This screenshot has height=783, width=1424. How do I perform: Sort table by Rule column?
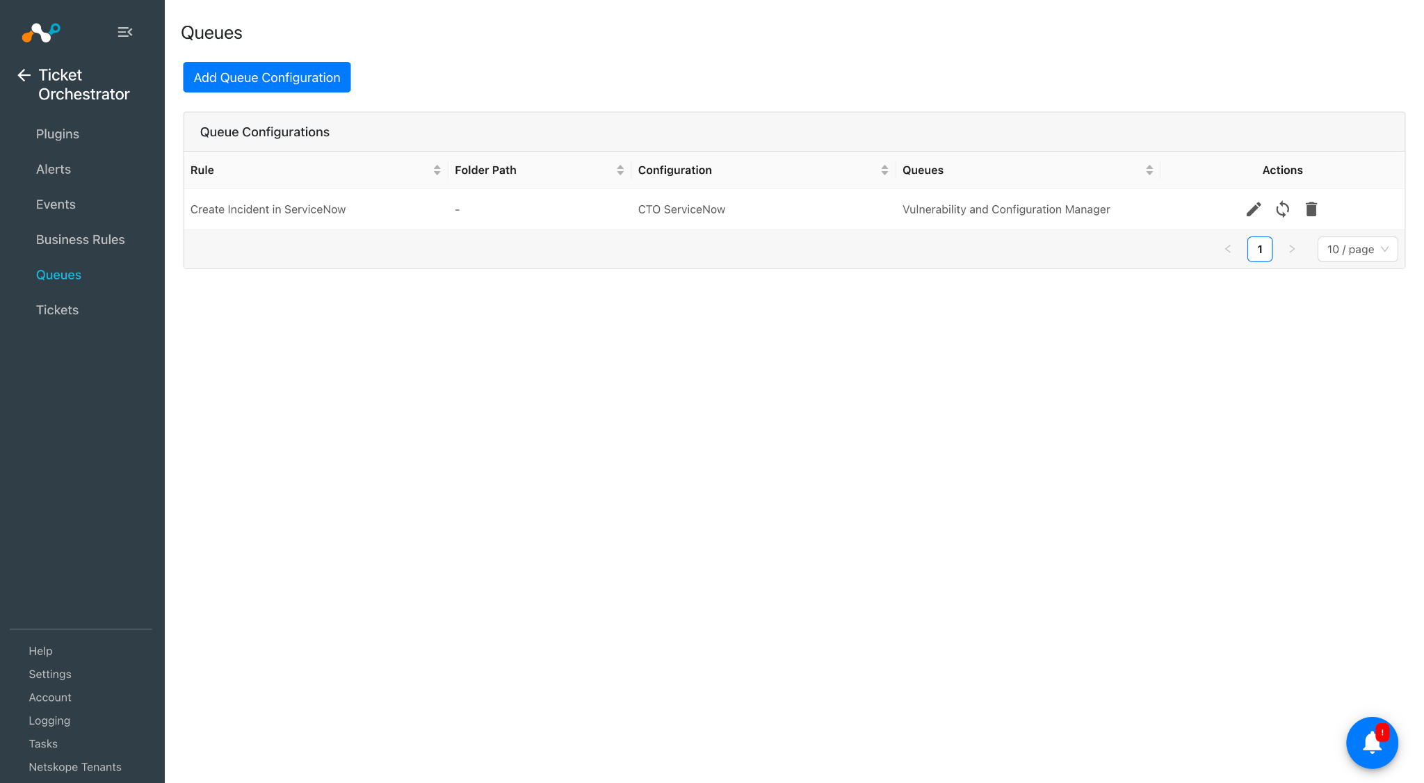pos(437,170)
